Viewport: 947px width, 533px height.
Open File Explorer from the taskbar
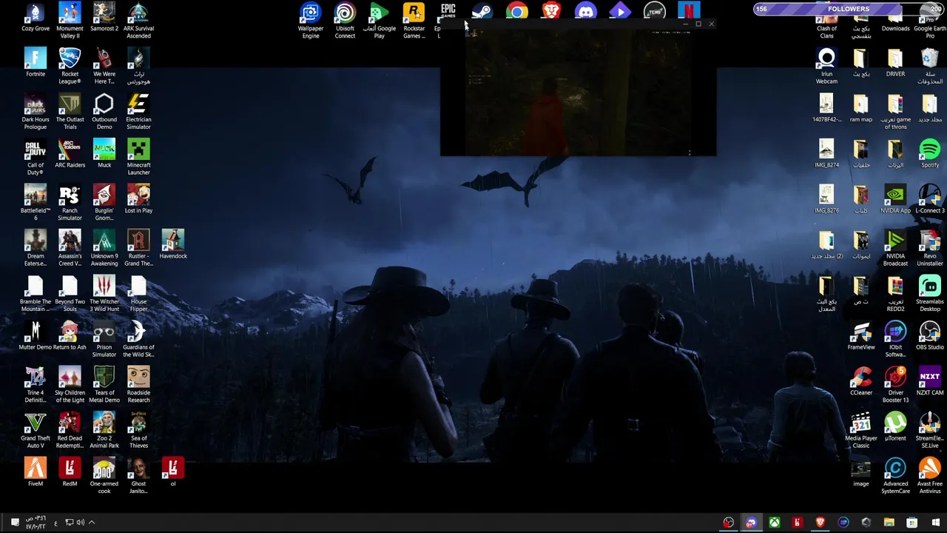(x=889, y=523)
